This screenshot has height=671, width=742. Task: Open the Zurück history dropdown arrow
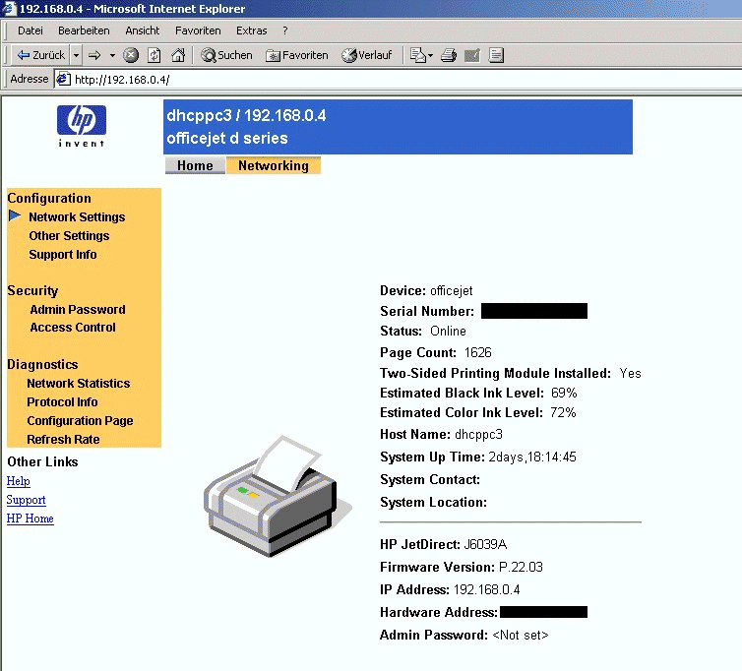[76, 55]
